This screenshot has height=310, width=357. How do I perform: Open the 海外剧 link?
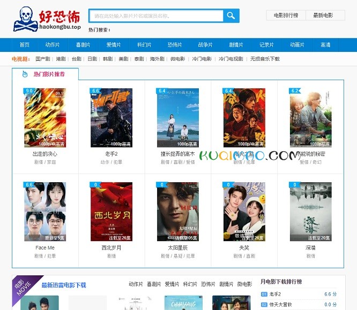(157, 59)
